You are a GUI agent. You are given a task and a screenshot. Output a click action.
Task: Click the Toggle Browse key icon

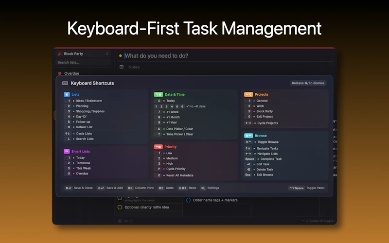click(248, 142)
